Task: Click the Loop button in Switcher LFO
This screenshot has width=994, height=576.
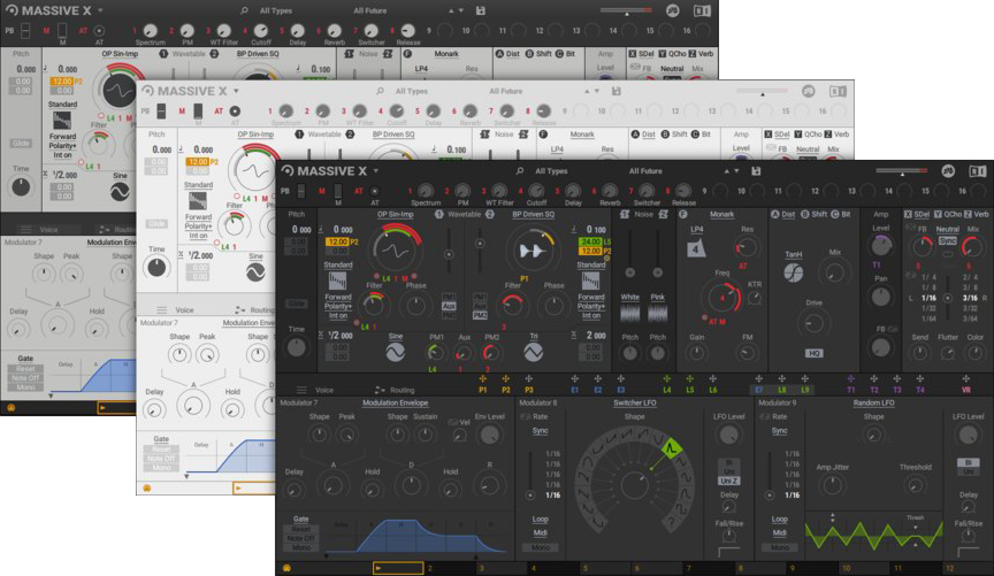Action: point(541,519)
